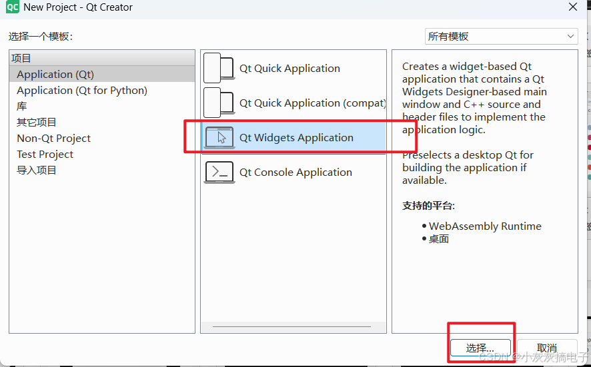Click the Qt Console Application terminal icon

coord(219,173)
